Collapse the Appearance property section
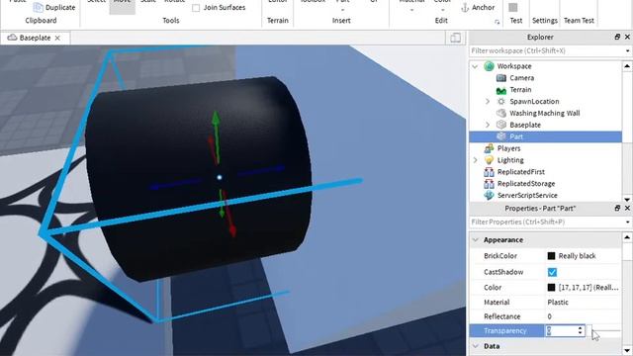The image size is (633, 356). pos(476,239)
